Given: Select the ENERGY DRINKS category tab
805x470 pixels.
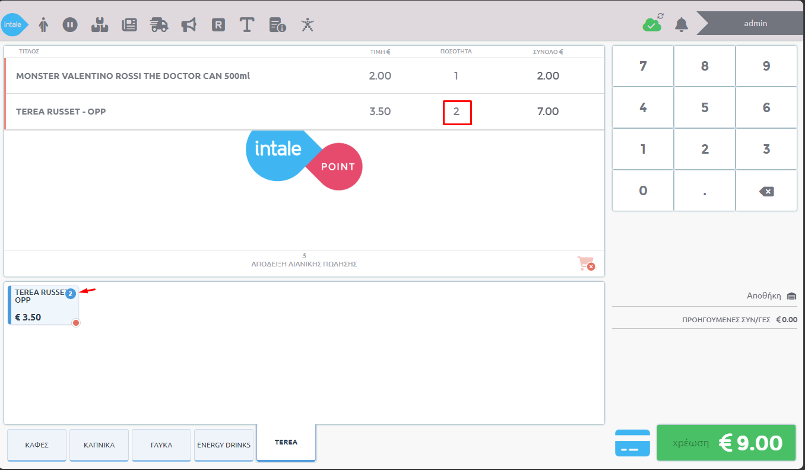Looking at the screenshot, I should (224, 445).
